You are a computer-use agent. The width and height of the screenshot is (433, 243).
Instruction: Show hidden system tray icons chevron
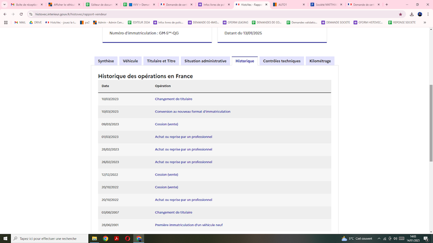(379, 239)
